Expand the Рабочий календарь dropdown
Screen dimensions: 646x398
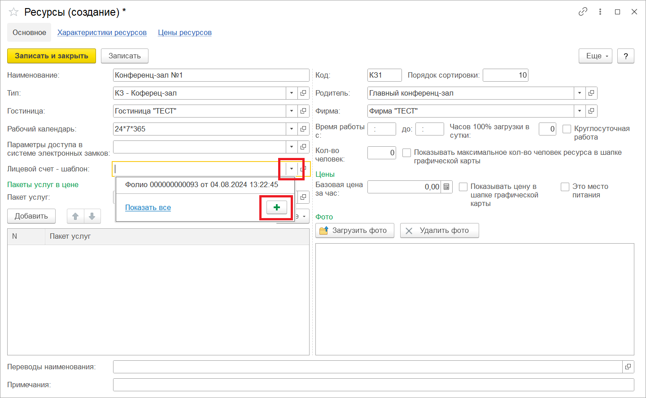[x=292, y=129]
